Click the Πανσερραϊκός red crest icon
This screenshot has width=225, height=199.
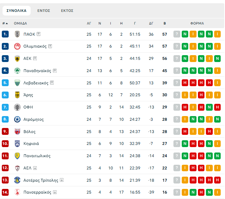(x=17, y=192)
